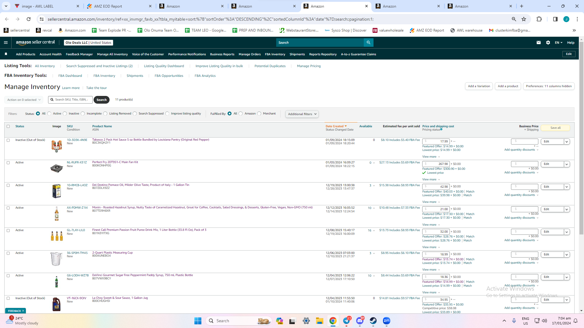
Task: Open Manage Orders in the navigation bar
Action: coord(249,54)
